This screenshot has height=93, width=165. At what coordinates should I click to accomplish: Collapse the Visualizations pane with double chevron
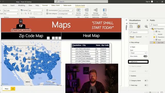coord(147,20)
